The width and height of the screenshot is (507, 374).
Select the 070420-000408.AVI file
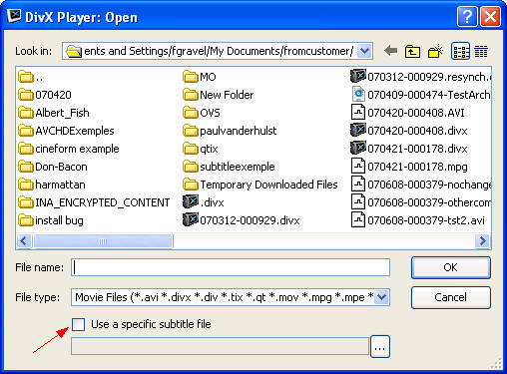click(407, 113)
